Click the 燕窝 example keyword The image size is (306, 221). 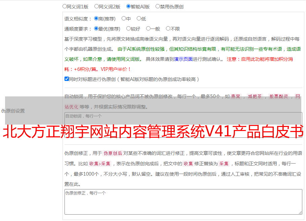tap(235, 96)
